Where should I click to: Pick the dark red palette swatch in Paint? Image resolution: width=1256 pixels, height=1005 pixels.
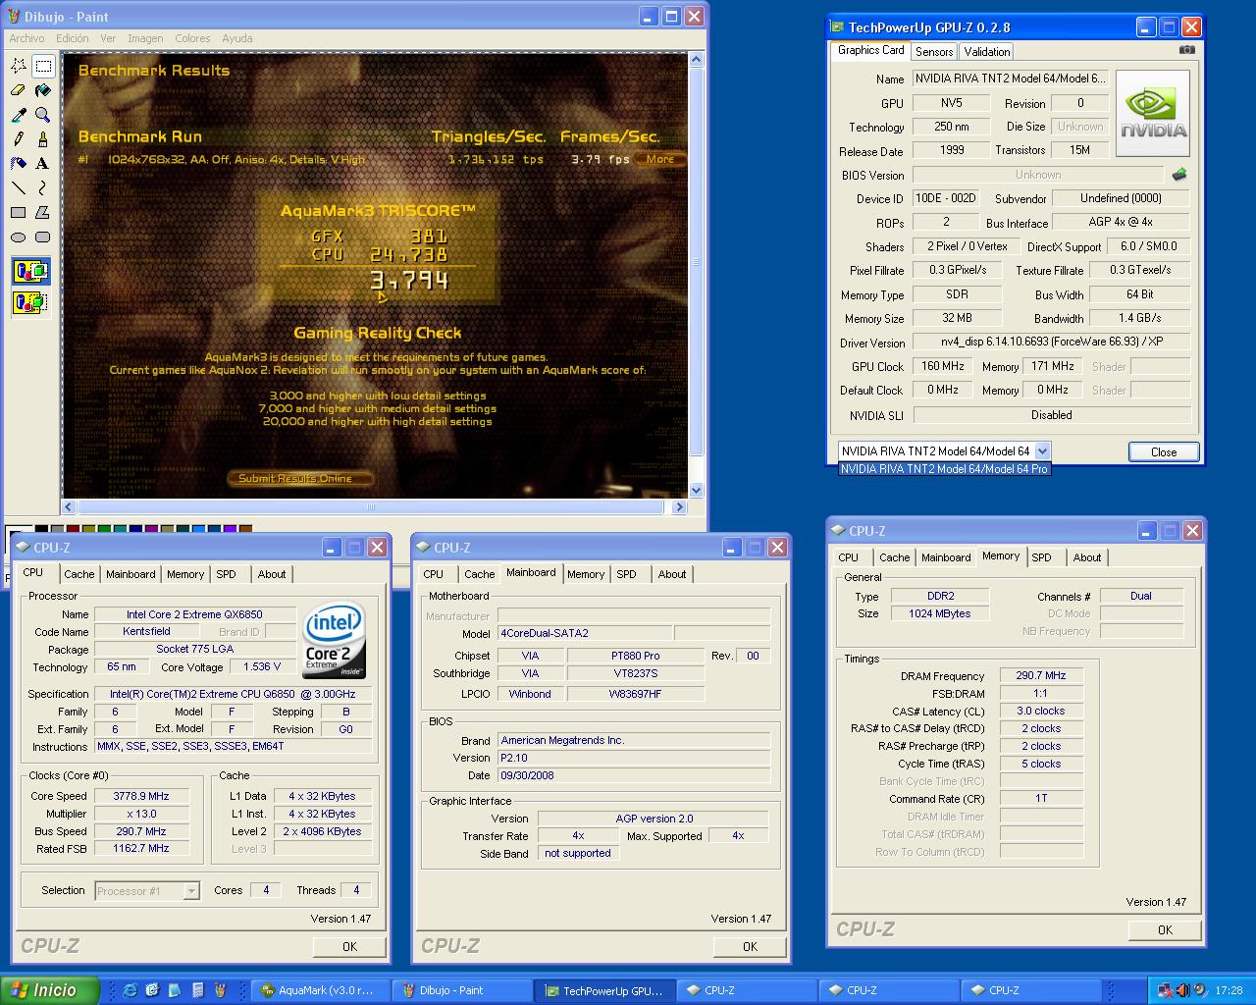coord(73,530)
